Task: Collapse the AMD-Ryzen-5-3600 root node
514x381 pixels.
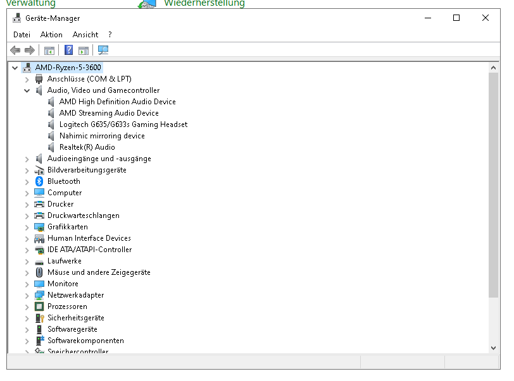Action: (x=15, y=68)
